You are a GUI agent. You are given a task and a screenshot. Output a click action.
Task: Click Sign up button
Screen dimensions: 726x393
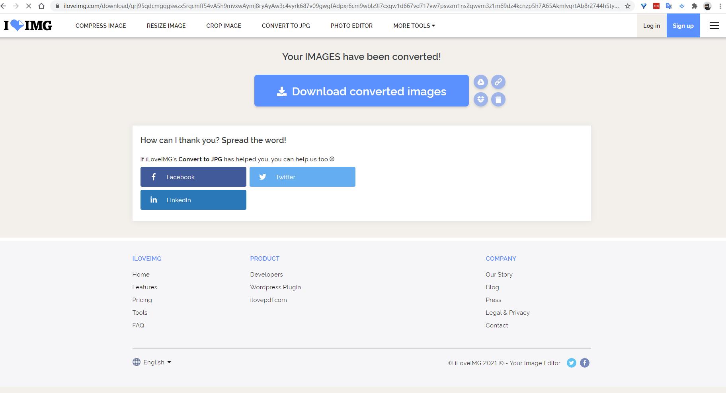[x=683, y=25]
